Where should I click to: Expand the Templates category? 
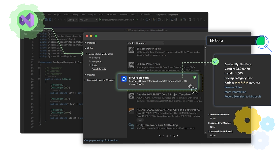pos(90,61)
